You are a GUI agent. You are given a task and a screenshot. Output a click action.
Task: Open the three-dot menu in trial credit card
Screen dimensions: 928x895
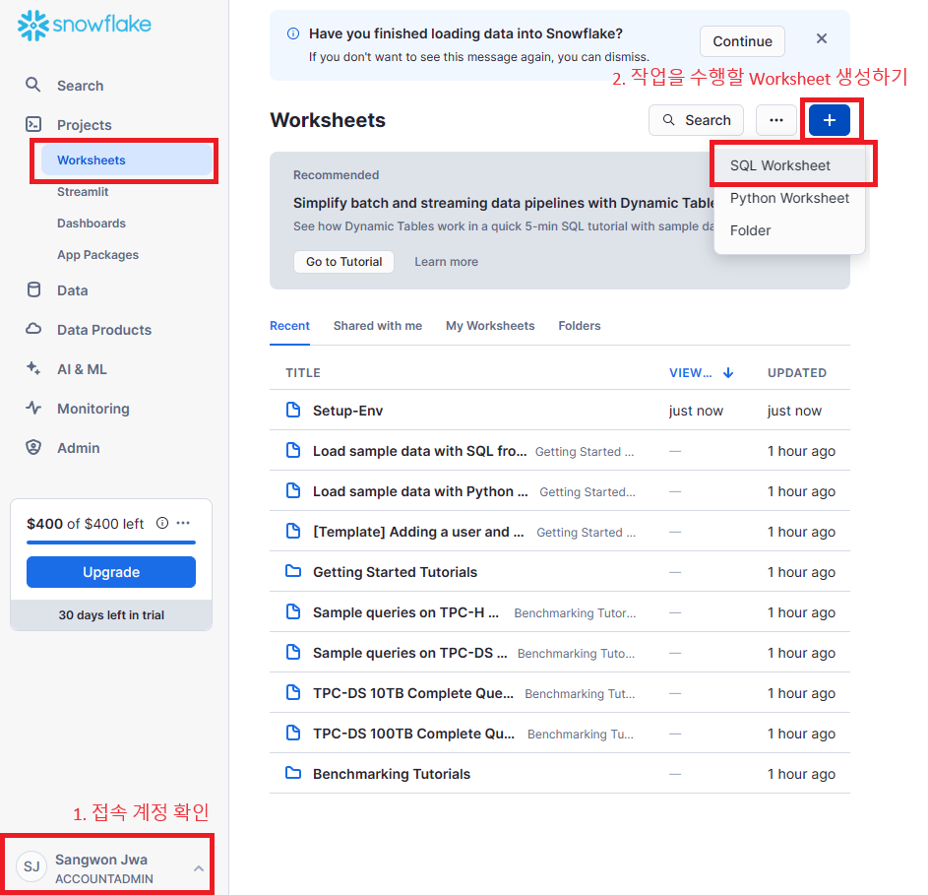[x=183, y=523]
